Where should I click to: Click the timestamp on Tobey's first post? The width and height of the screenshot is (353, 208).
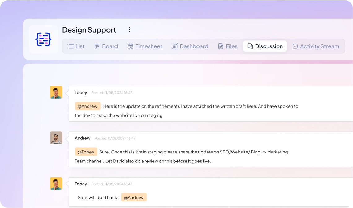tap(112, 93)
